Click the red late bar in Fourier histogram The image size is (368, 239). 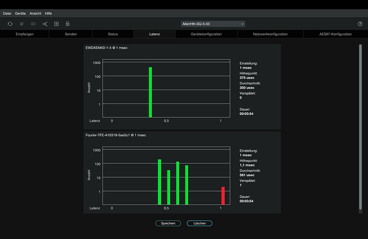coord(223,196)
